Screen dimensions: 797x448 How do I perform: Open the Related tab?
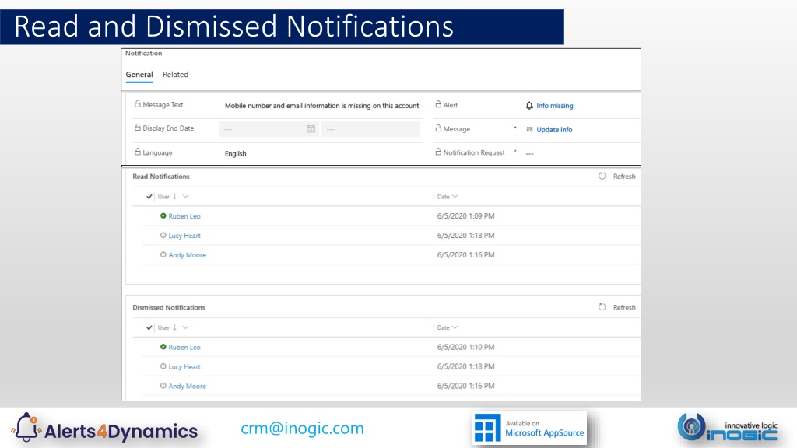pos(175,75)
